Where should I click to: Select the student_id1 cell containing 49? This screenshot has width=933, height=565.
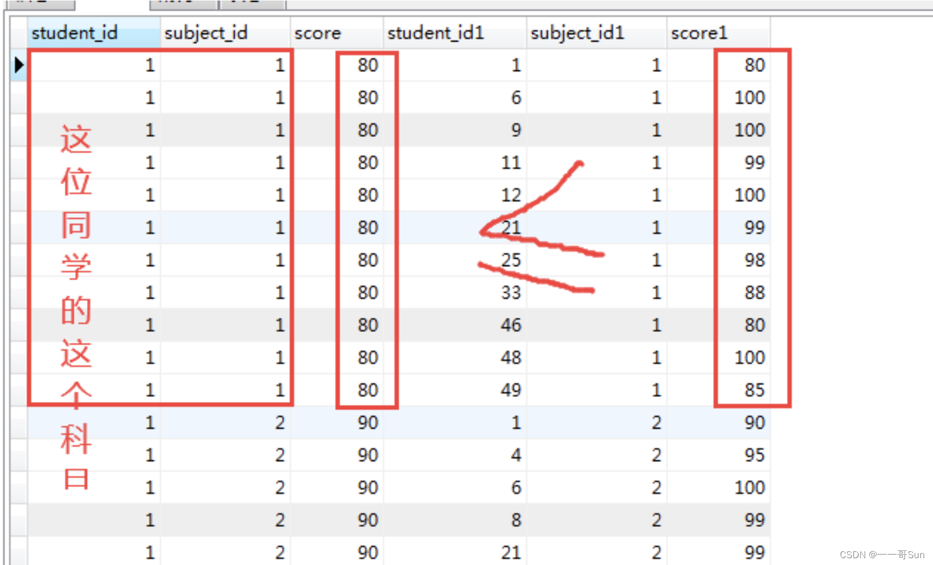[455, 389]
